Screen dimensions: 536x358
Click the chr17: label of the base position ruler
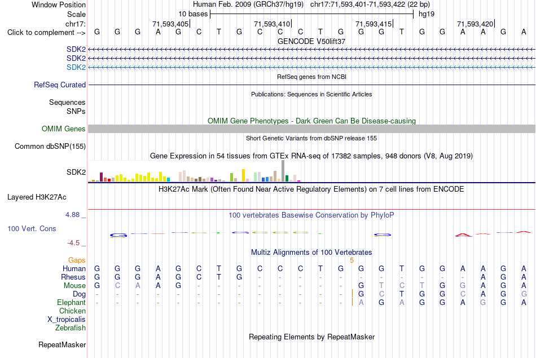75,24
